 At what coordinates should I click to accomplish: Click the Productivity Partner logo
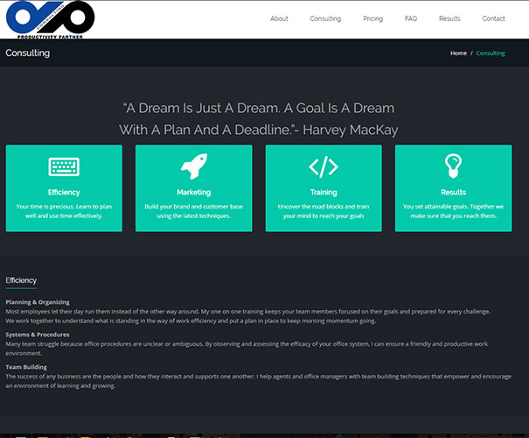(48, 19)
